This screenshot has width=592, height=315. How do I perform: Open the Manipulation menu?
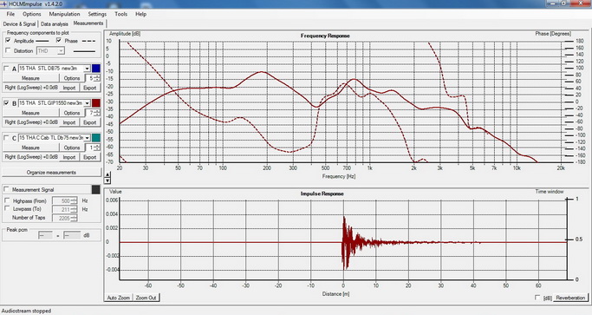coord(64,14)
